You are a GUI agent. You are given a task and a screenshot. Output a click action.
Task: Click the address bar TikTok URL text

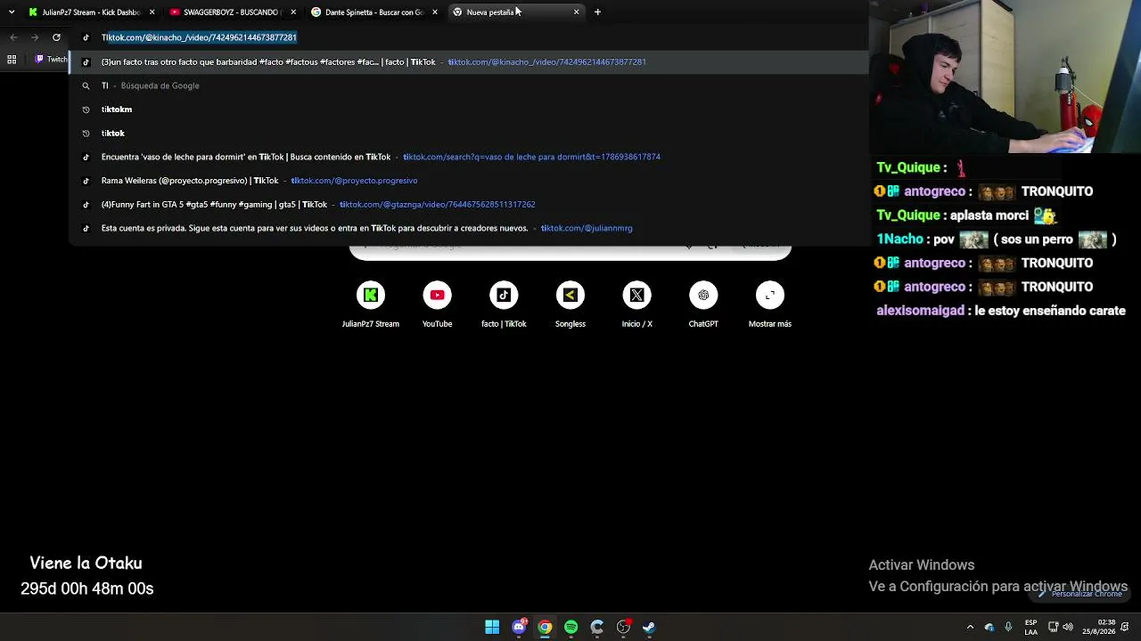coord(199,37)
